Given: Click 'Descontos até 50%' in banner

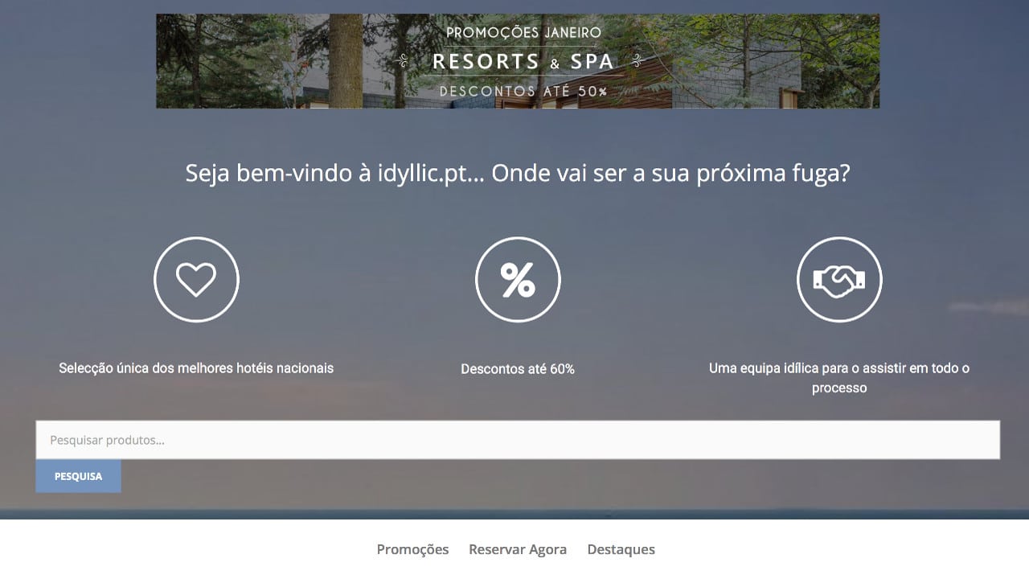Looking at the screenshot, I should (x=523, y=92).
